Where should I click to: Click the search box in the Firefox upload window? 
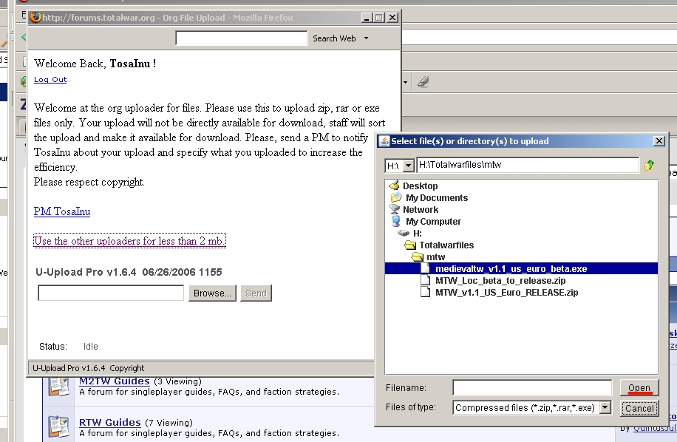pos(242,38)
